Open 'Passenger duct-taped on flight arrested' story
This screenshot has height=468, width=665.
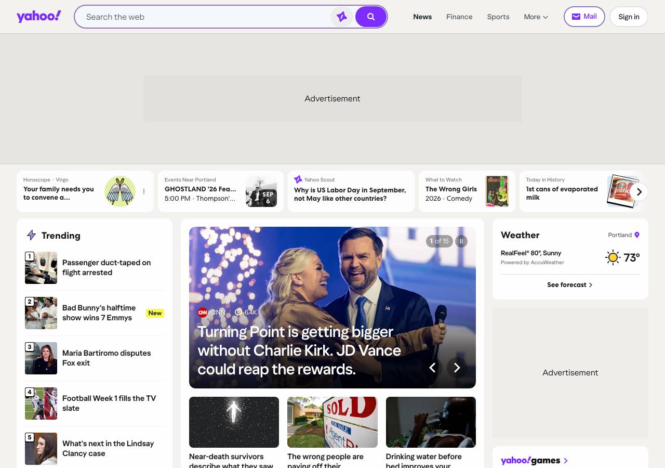point(107,267)
